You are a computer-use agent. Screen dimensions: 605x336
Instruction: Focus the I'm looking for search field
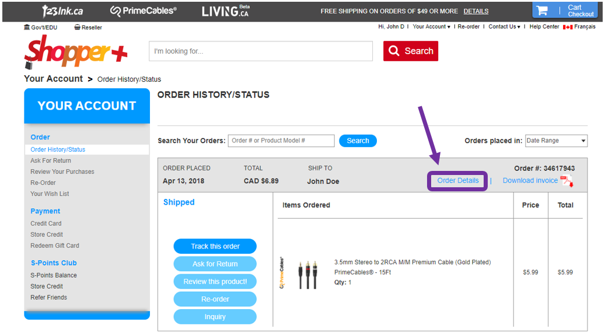point(261,51)
